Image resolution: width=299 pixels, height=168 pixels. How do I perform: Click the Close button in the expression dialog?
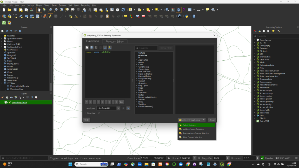click(212, 120)
